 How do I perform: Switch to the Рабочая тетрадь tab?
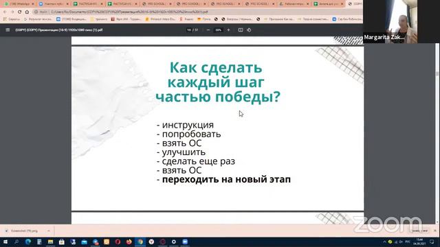pyautogui.click(x=294, y=4)
